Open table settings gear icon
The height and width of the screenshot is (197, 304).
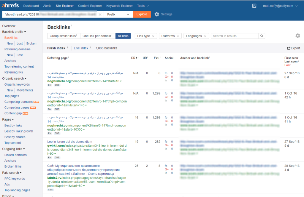point(297,36)
